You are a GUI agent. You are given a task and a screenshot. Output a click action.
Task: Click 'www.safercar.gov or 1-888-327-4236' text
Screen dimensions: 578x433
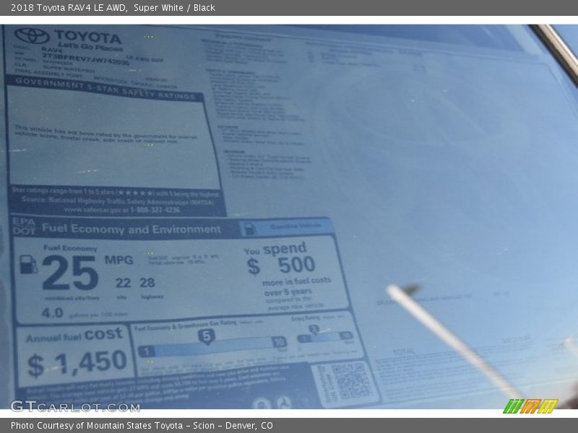(122, 210)
